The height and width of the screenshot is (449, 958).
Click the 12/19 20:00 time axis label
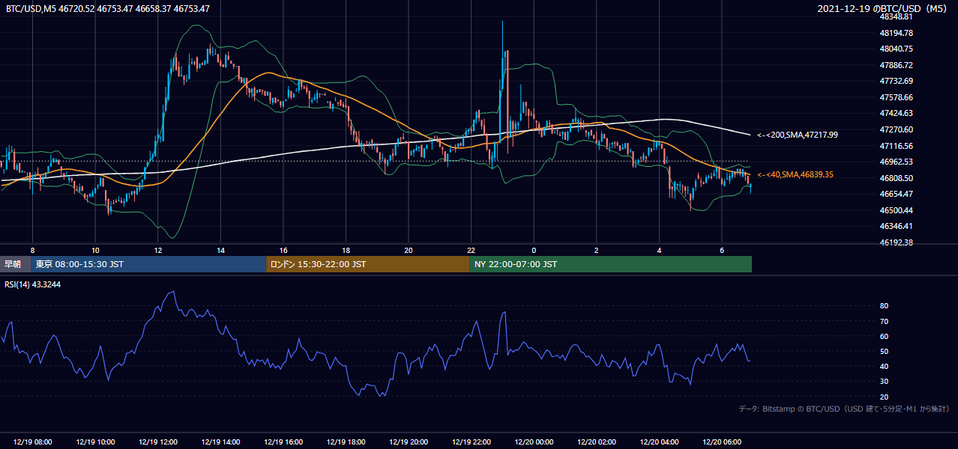(409, 442)
